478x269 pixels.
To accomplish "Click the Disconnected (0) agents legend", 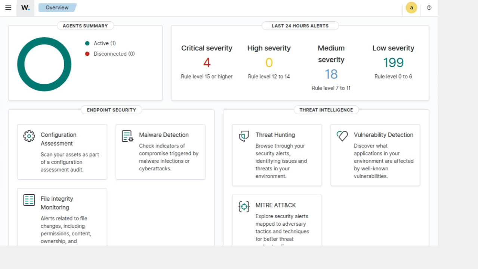I will 110,54.
